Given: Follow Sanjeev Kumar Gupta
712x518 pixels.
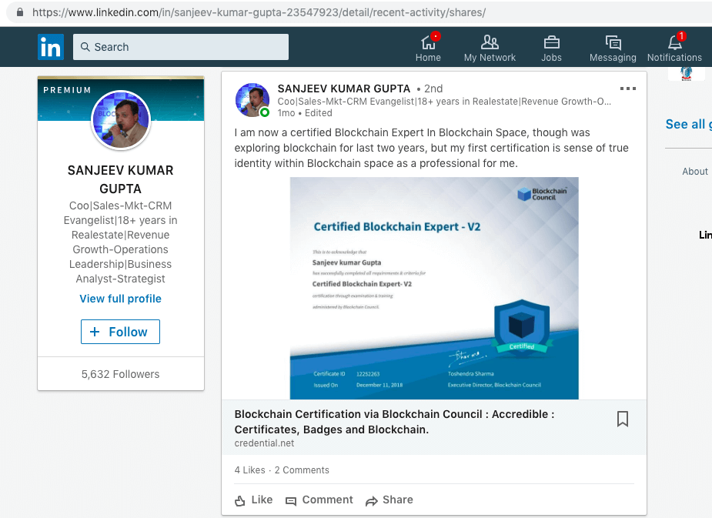Looking at the screenshot, I should (x=120, y=332).
